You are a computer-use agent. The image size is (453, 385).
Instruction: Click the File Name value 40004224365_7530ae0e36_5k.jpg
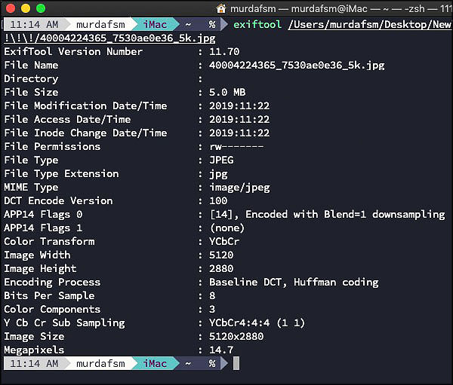coord(297,66)
